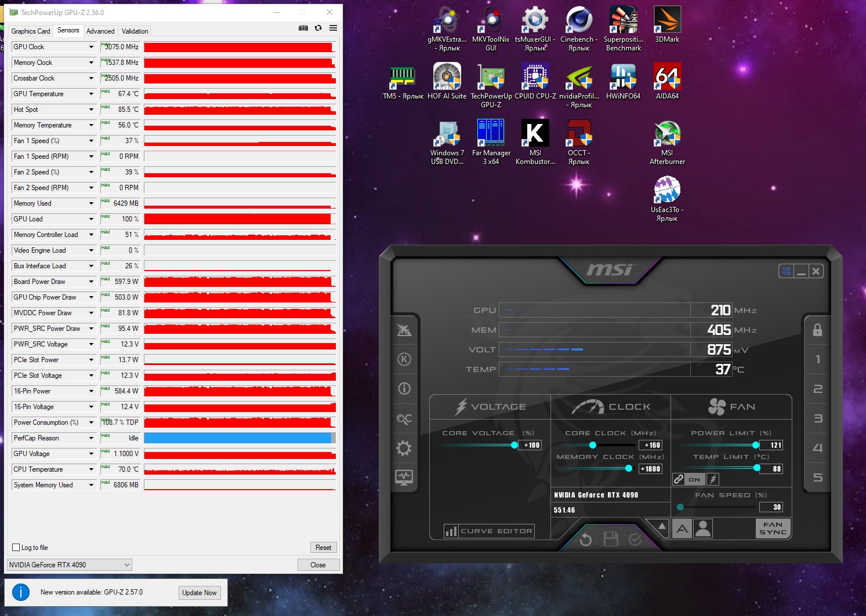Switch to the Graphics Card tab
This screenshot has width=866, height=616.
coord(31,31)
